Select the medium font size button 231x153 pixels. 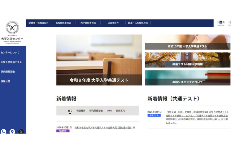click(221, 22)
